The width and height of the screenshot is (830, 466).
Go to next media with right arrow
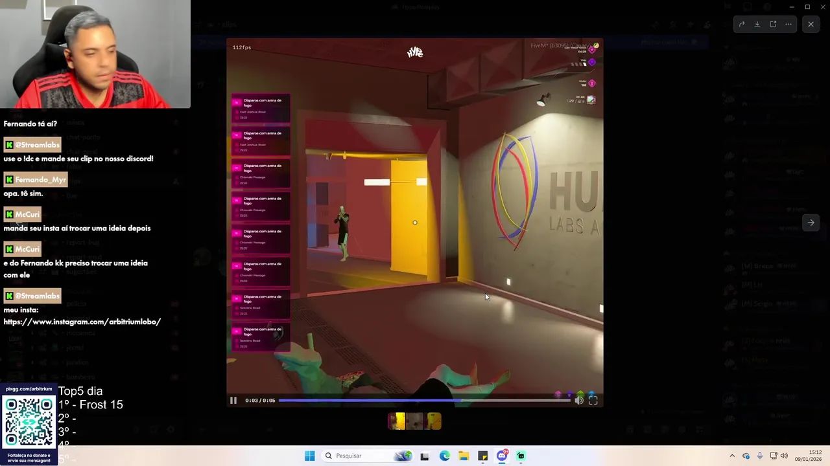click(x=811, y=223)
